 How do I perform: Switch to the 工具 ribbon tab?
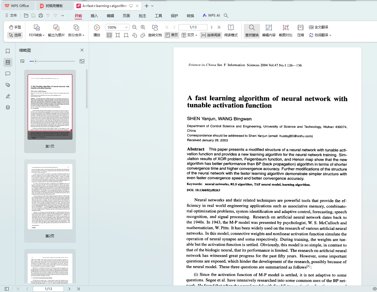click(x=158, y=16)
